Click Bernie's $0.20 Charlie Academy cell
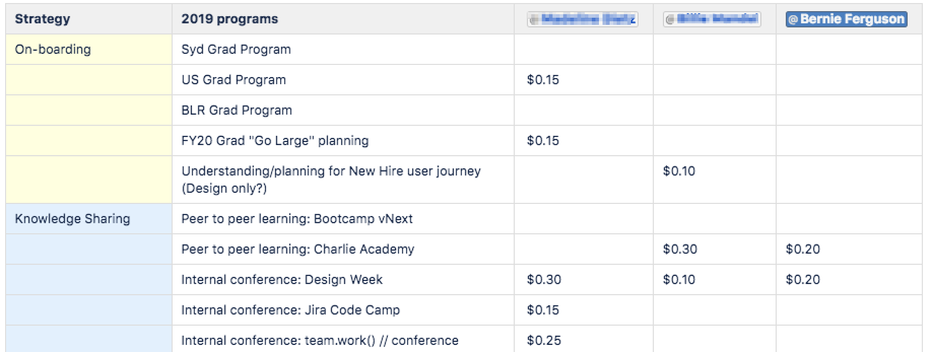The width and height of the screenshot is (934, 352). tap(849, 249)
